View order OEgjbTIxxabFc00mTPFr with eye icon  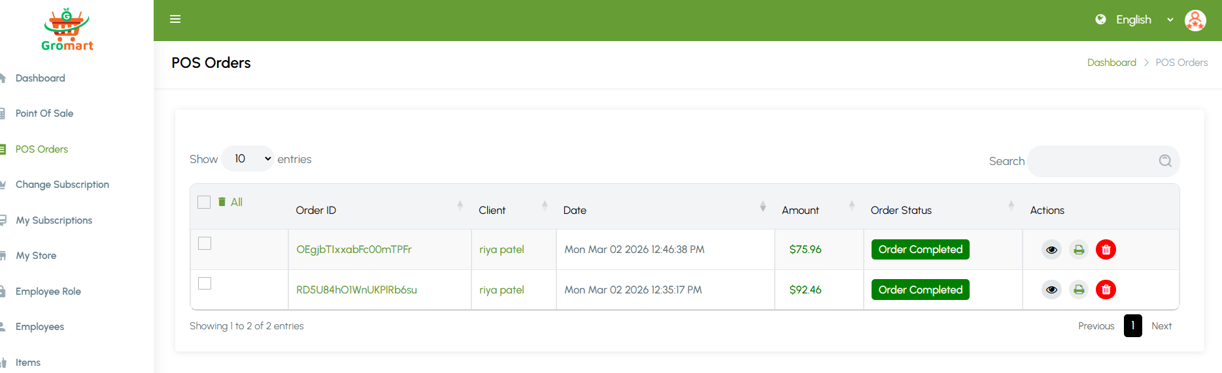[1051, 250]
